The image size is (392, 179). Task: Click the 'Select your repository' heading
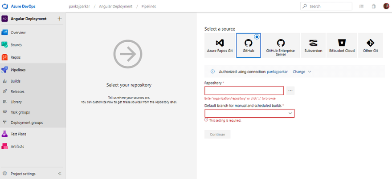(129, 85)
